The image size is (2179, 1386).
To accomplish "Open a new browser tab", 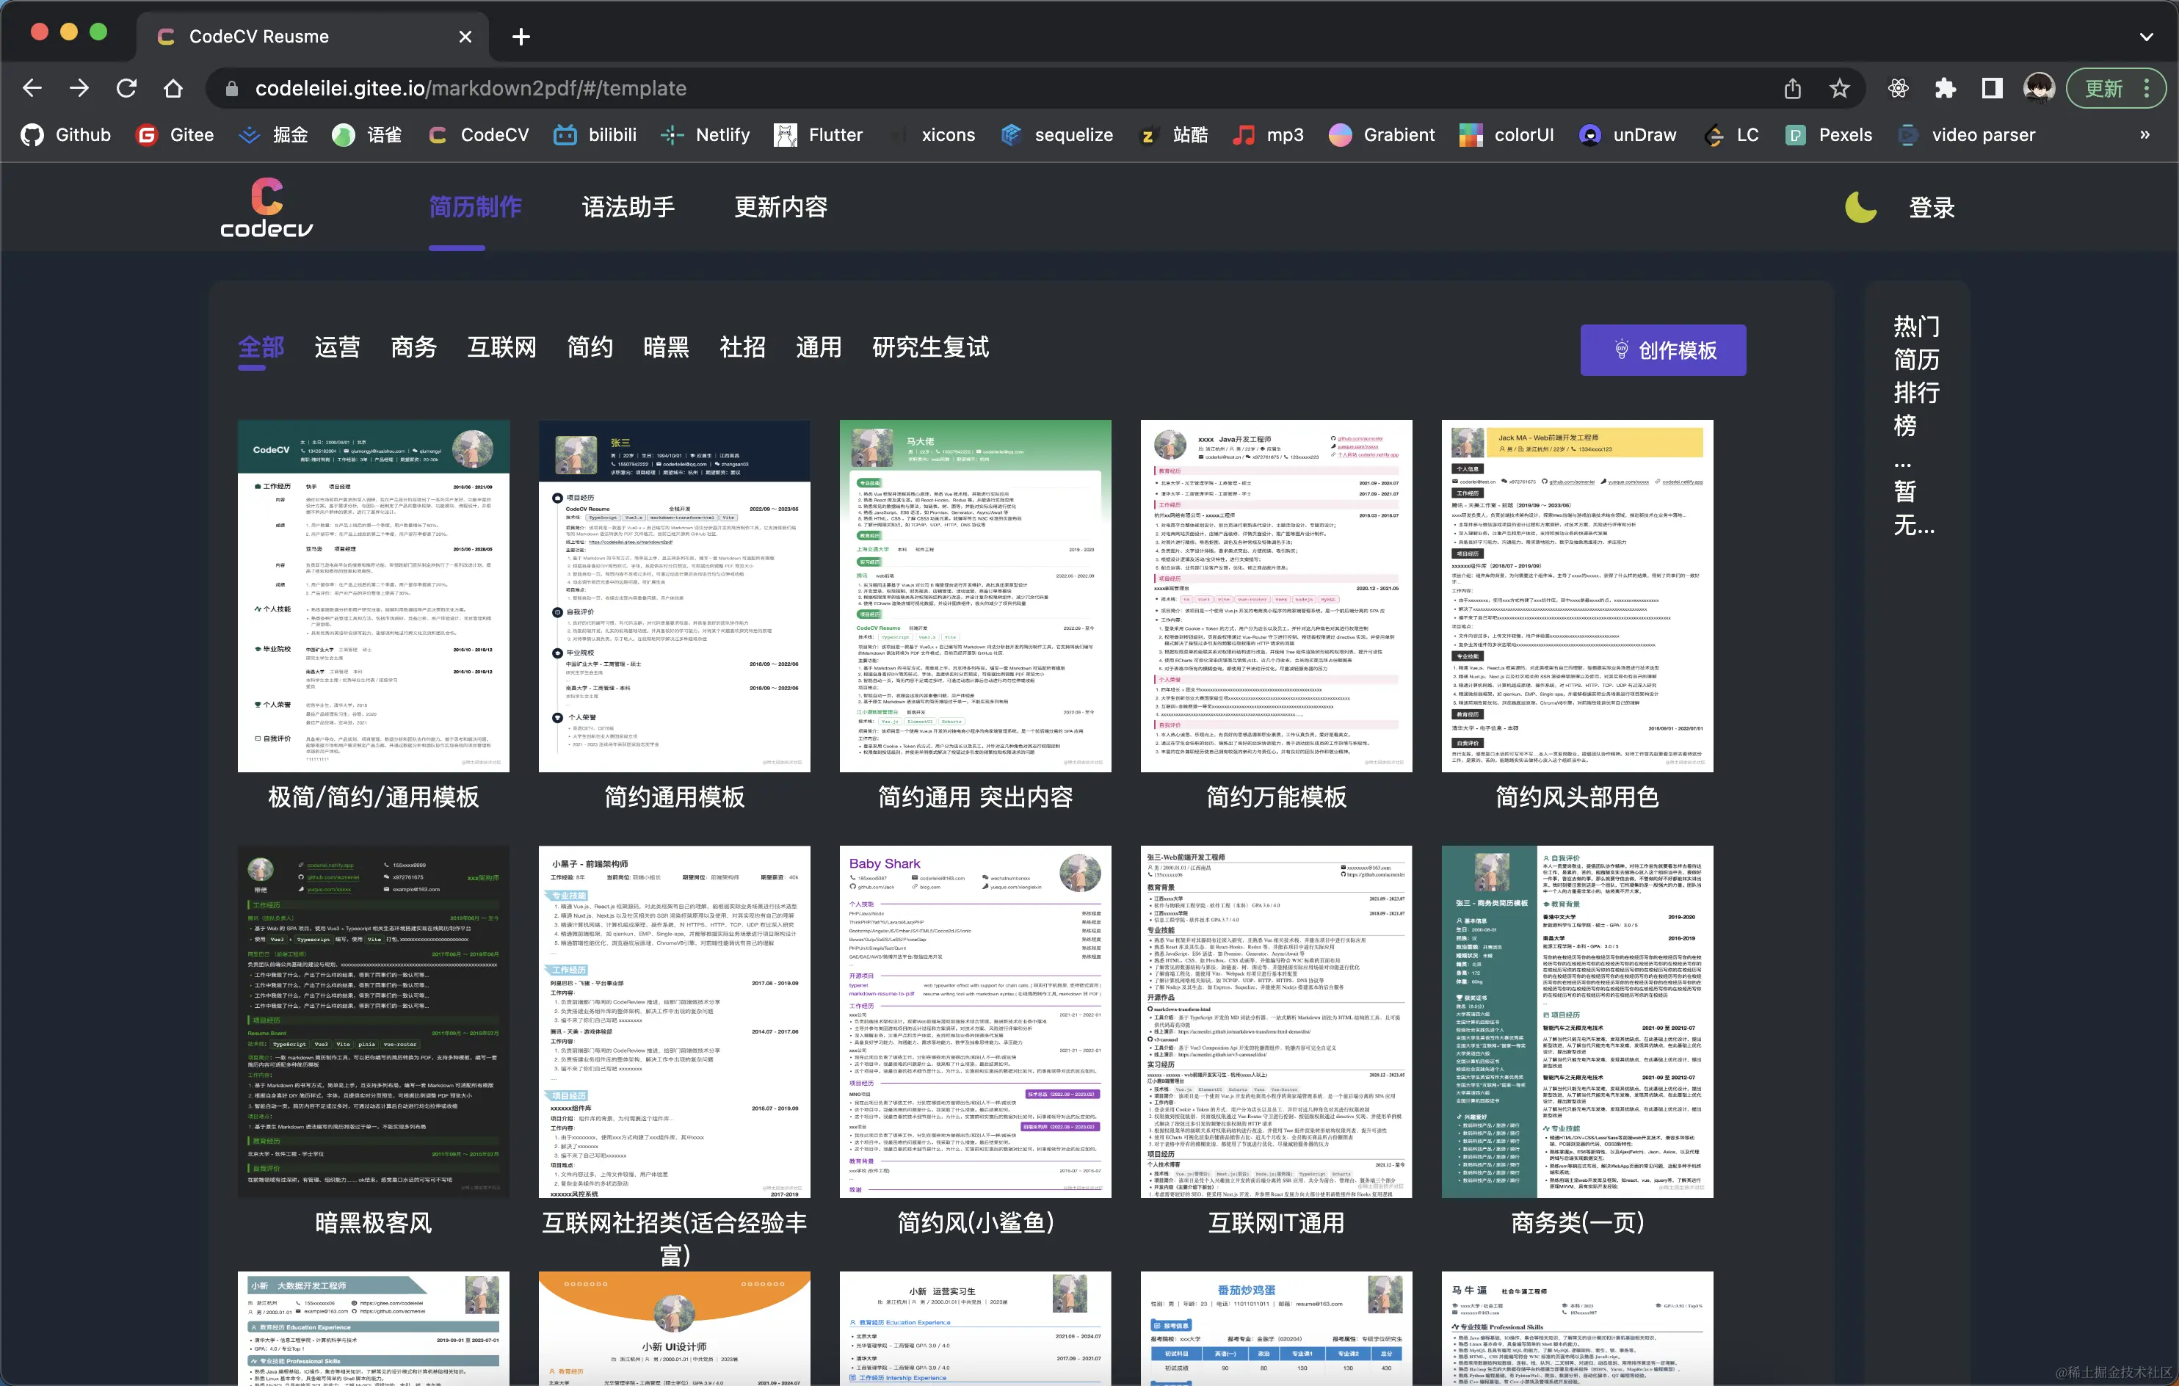I will pos(521,37).
